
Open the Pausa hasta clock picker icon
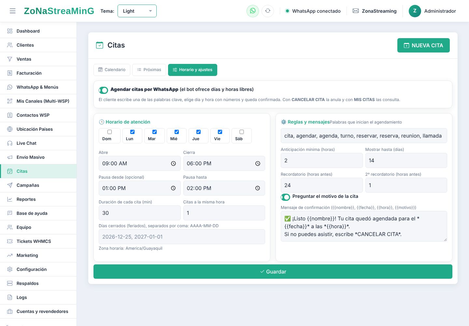258,188
